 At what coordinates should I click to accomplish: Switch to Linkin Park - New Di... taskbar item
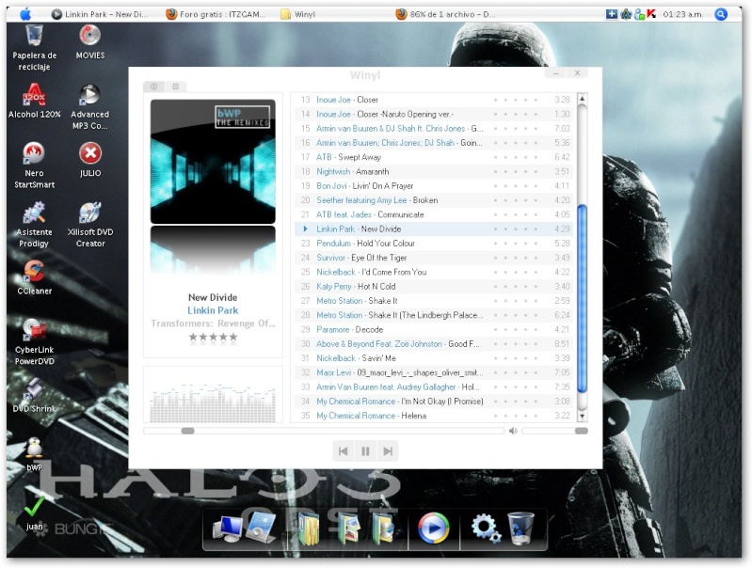(100, 14)
